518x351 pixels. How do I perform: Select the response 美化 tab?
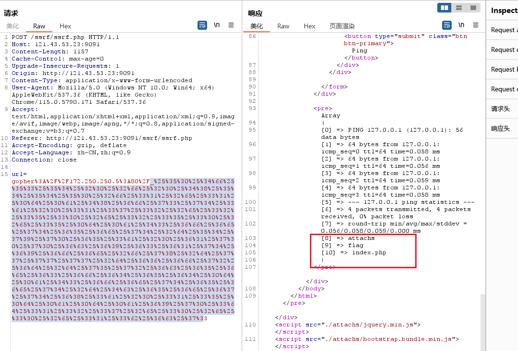click(257, 26)
